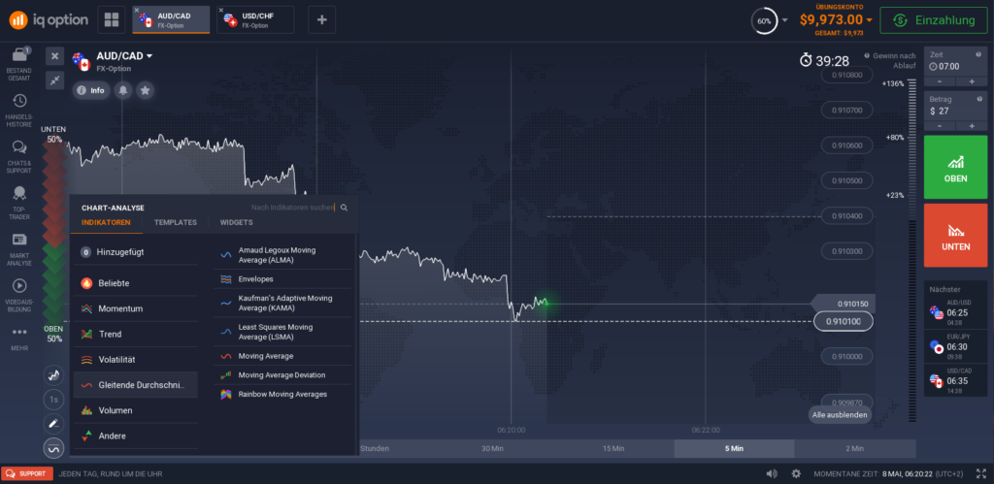The height and width of the screenshot is (484, 994).
Task: Select the drawing pencil tool
Action: point(54,424)
